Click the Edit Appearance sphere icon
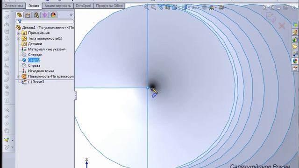The height and width of the screenshot is (168, 299). coord(204,7)
